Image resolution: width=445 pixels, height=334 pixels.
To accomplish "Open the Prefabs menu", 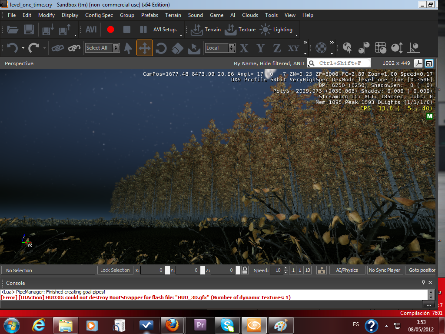I will 149,15.
